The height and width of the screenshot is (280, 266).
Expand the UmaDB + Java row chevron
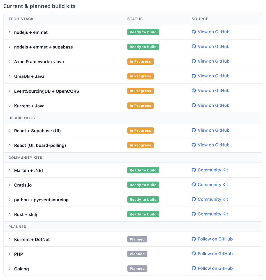click(x=10, y=76)
